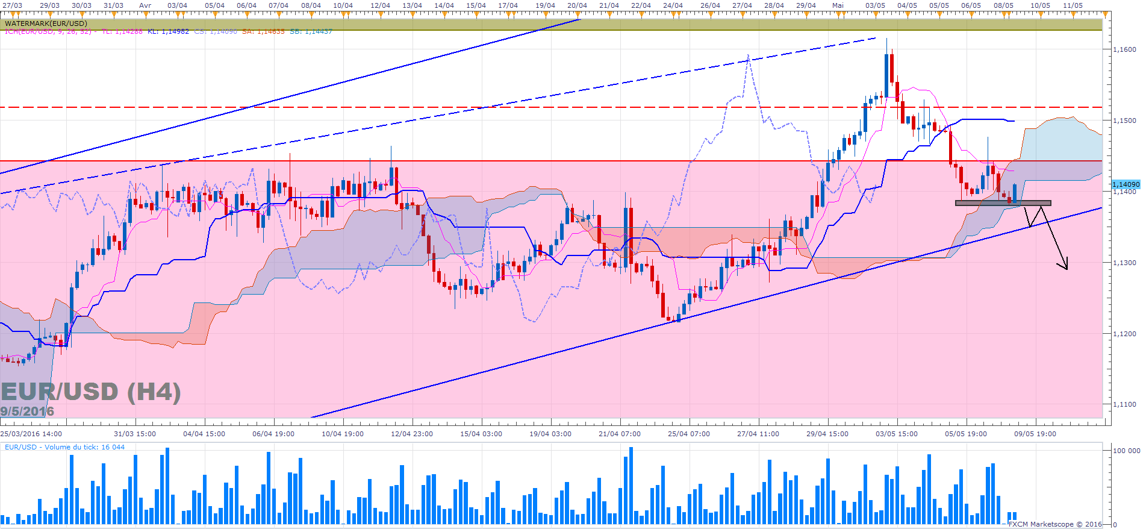
Task: Select the 31/03 15:00 time label
Action: pos(135,434)
